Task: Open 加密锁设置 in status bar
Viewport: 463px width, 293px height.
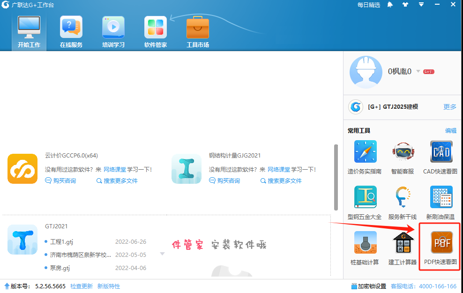Action: [368, 286]
